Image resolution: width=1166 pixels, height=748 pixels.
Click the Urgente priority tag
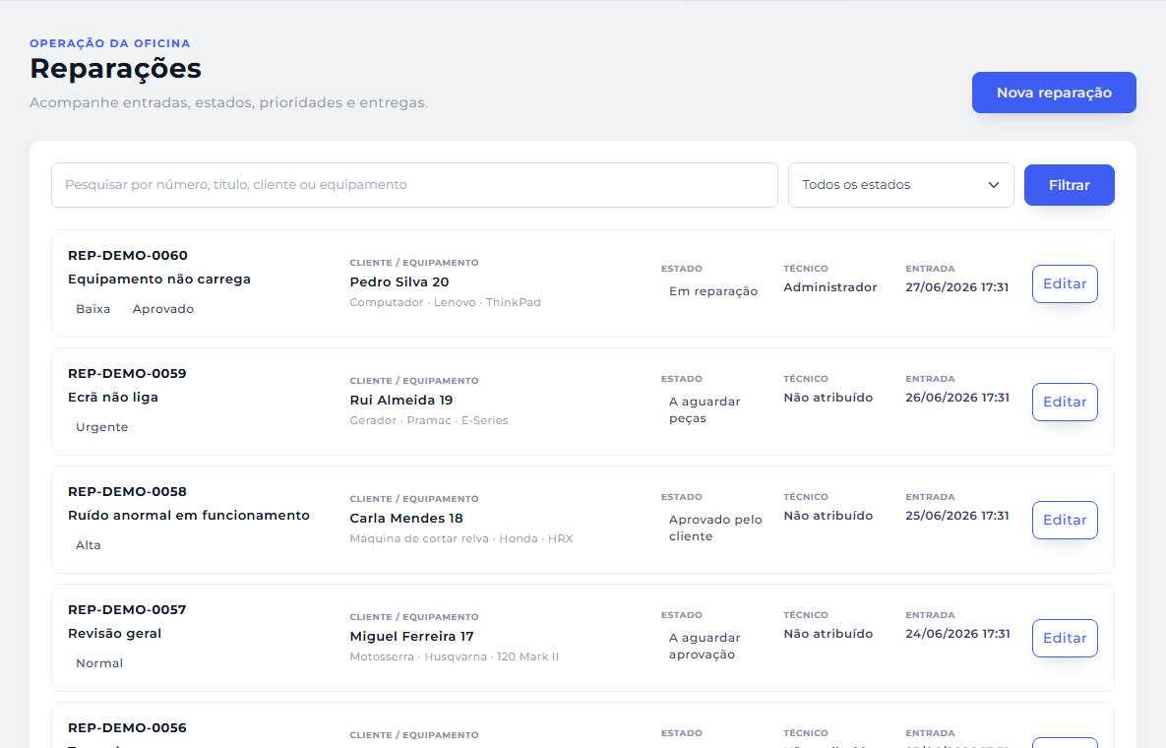(102, 427)
